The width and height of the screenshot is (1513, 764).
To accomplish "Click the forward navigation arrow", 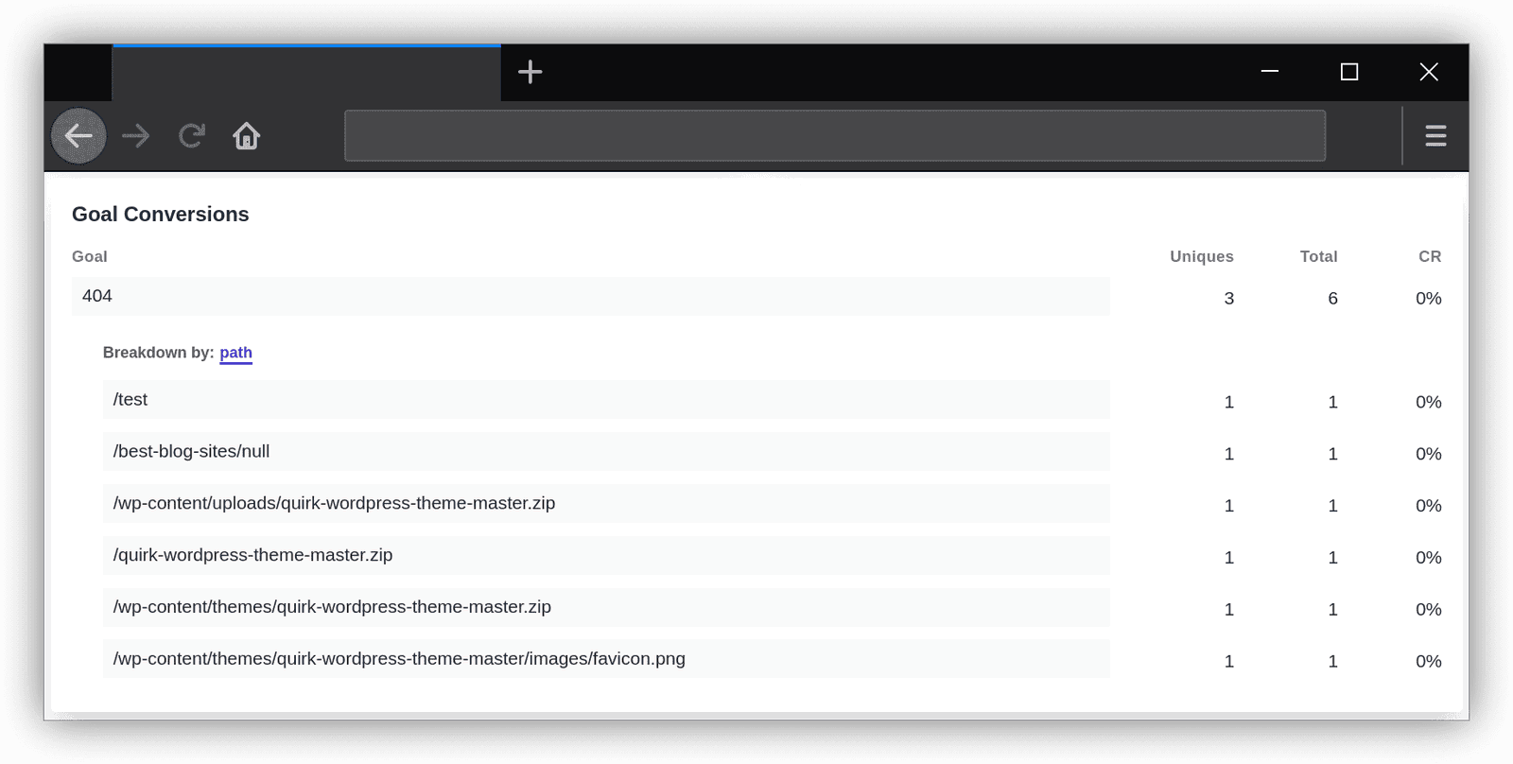I will pos(136,136).
